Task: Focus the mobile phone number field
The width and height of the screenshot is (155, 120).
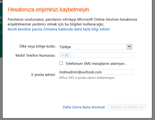Action: (103, 55)
